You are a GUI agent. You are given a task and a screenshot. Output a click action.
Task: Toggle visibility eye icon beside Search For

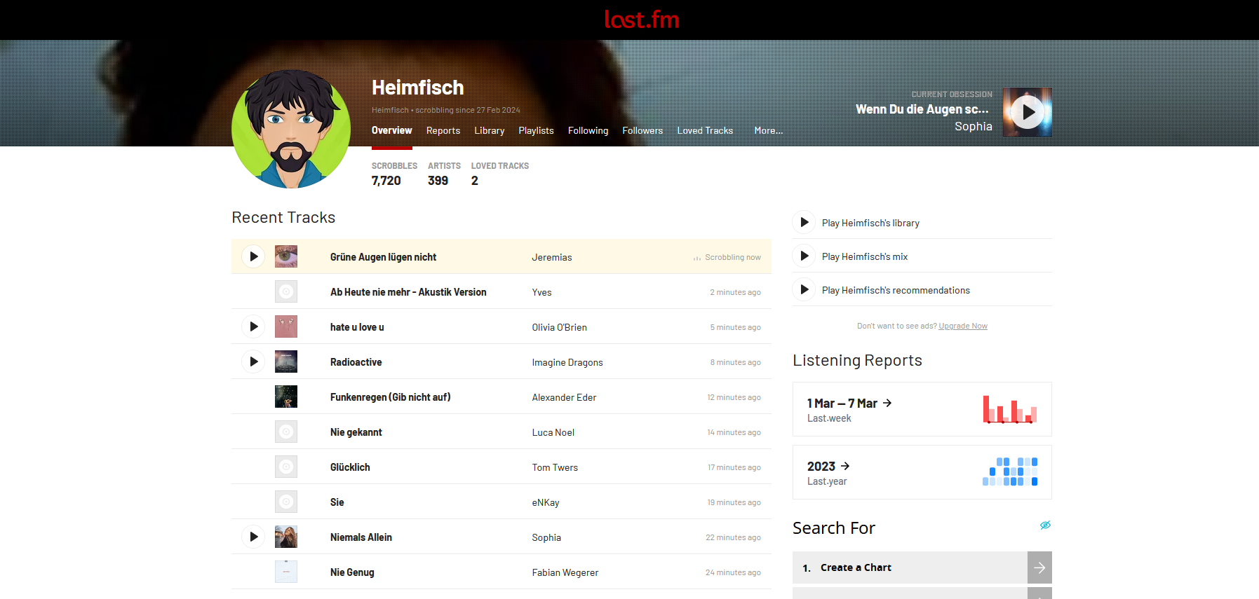(1045, 525)
